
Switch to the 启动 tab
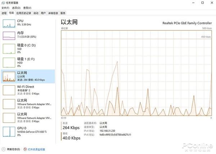coord(36,13)
